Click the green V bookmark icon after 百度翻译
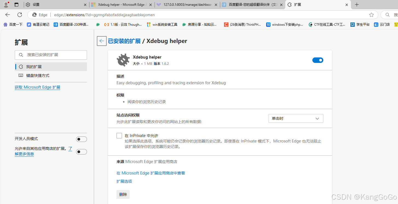Viewport: 398px width, 204px height. pos(98,25)
